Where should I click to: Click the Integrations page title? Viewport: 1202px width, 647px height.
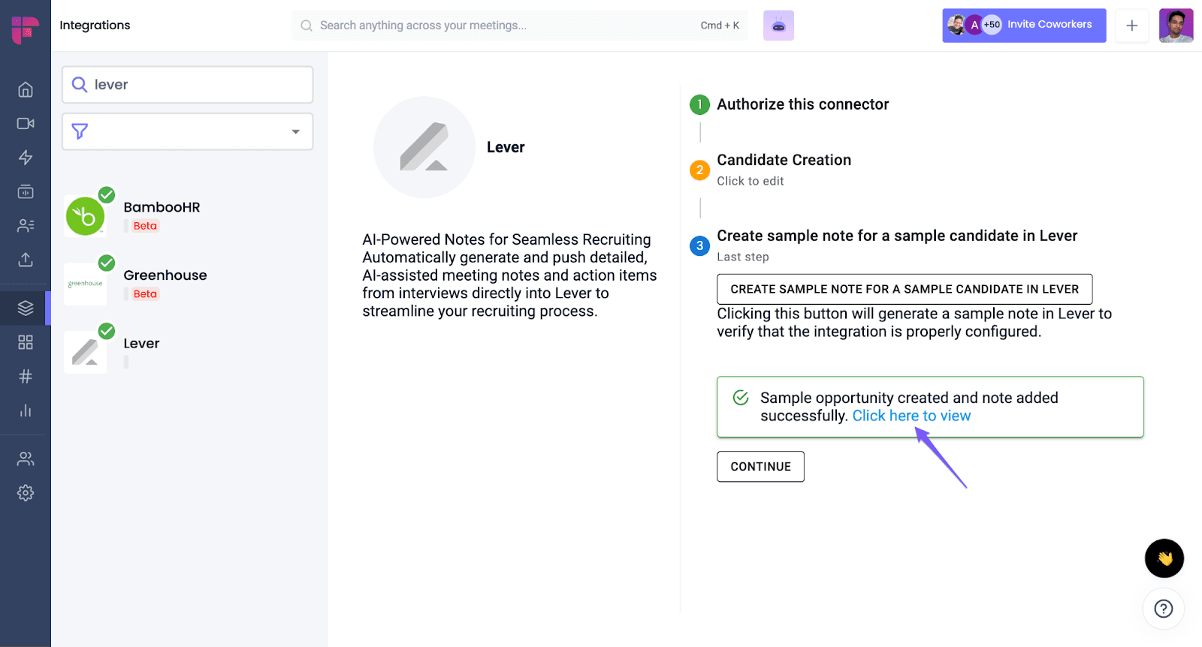click(x=95, y=25)
